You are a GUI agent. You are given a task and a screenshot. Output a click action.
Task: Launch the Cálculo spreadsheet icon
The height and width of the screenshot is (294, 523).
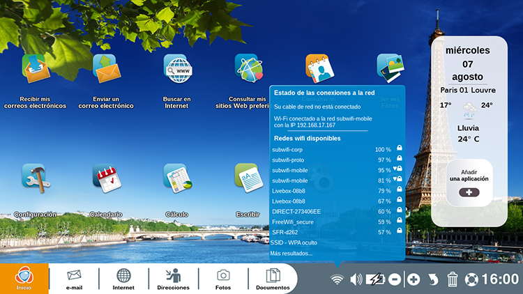pos(176,179)
